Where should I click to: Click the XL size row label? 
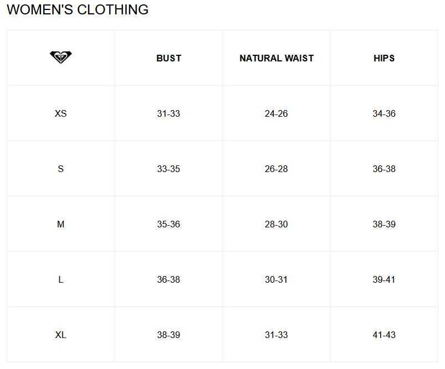pyautogui.click(x=61, y=335)
